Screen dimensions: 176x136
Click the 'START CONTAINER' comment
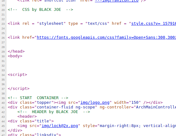tap(38, 98)
